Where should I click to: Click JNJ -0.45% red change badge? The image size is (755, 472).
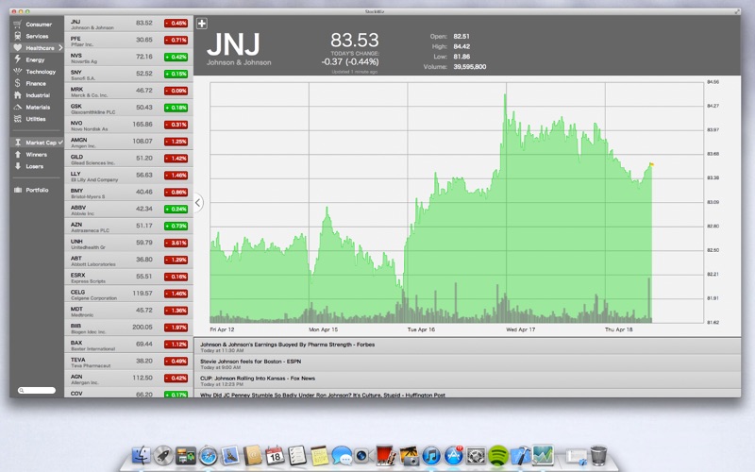(x=176, y=23)
